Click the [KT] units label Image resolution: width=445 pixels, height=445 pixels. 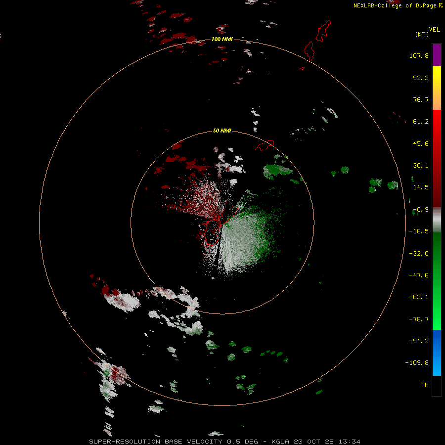(x=422, y=34)
